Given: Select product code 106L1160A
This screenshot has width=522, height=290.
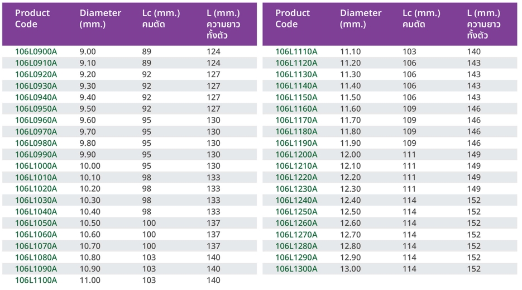Looking at the screenshot, I should point(296,109).
